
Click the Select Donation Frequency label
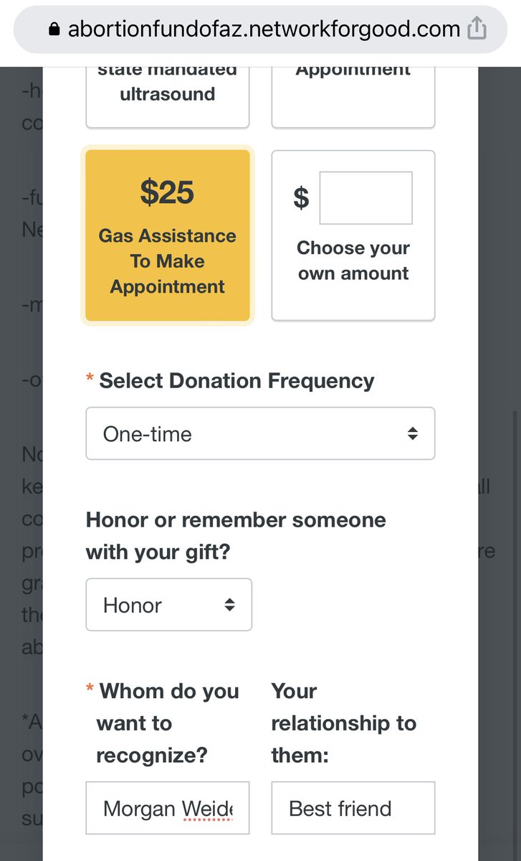point(236,380)
